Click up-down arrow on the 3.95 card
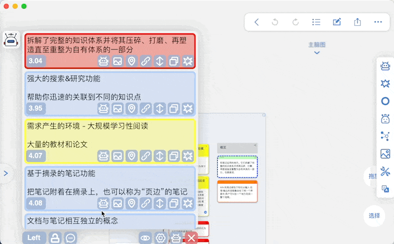Viewport: 394px width, 244px height. coord(160,108)
